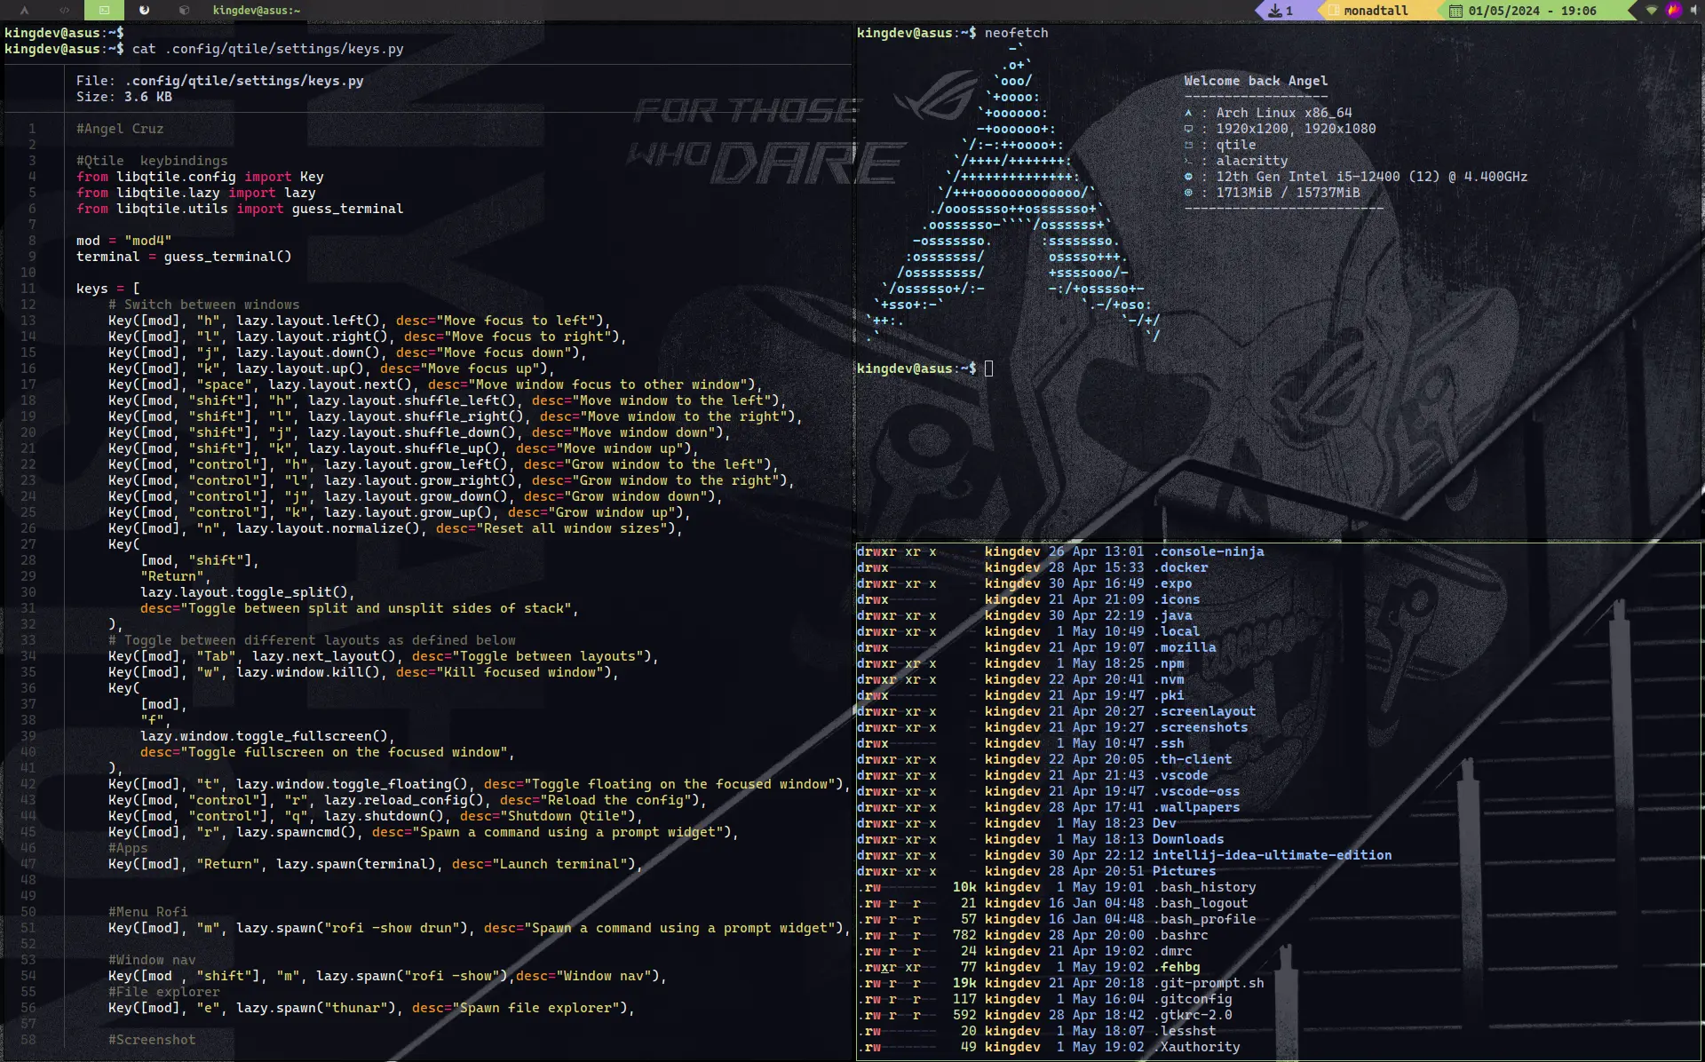This screenshot has width=1705, height=1062.
Task: Click the '#Menu Rofi' comment line
Action: click(147, 912)
